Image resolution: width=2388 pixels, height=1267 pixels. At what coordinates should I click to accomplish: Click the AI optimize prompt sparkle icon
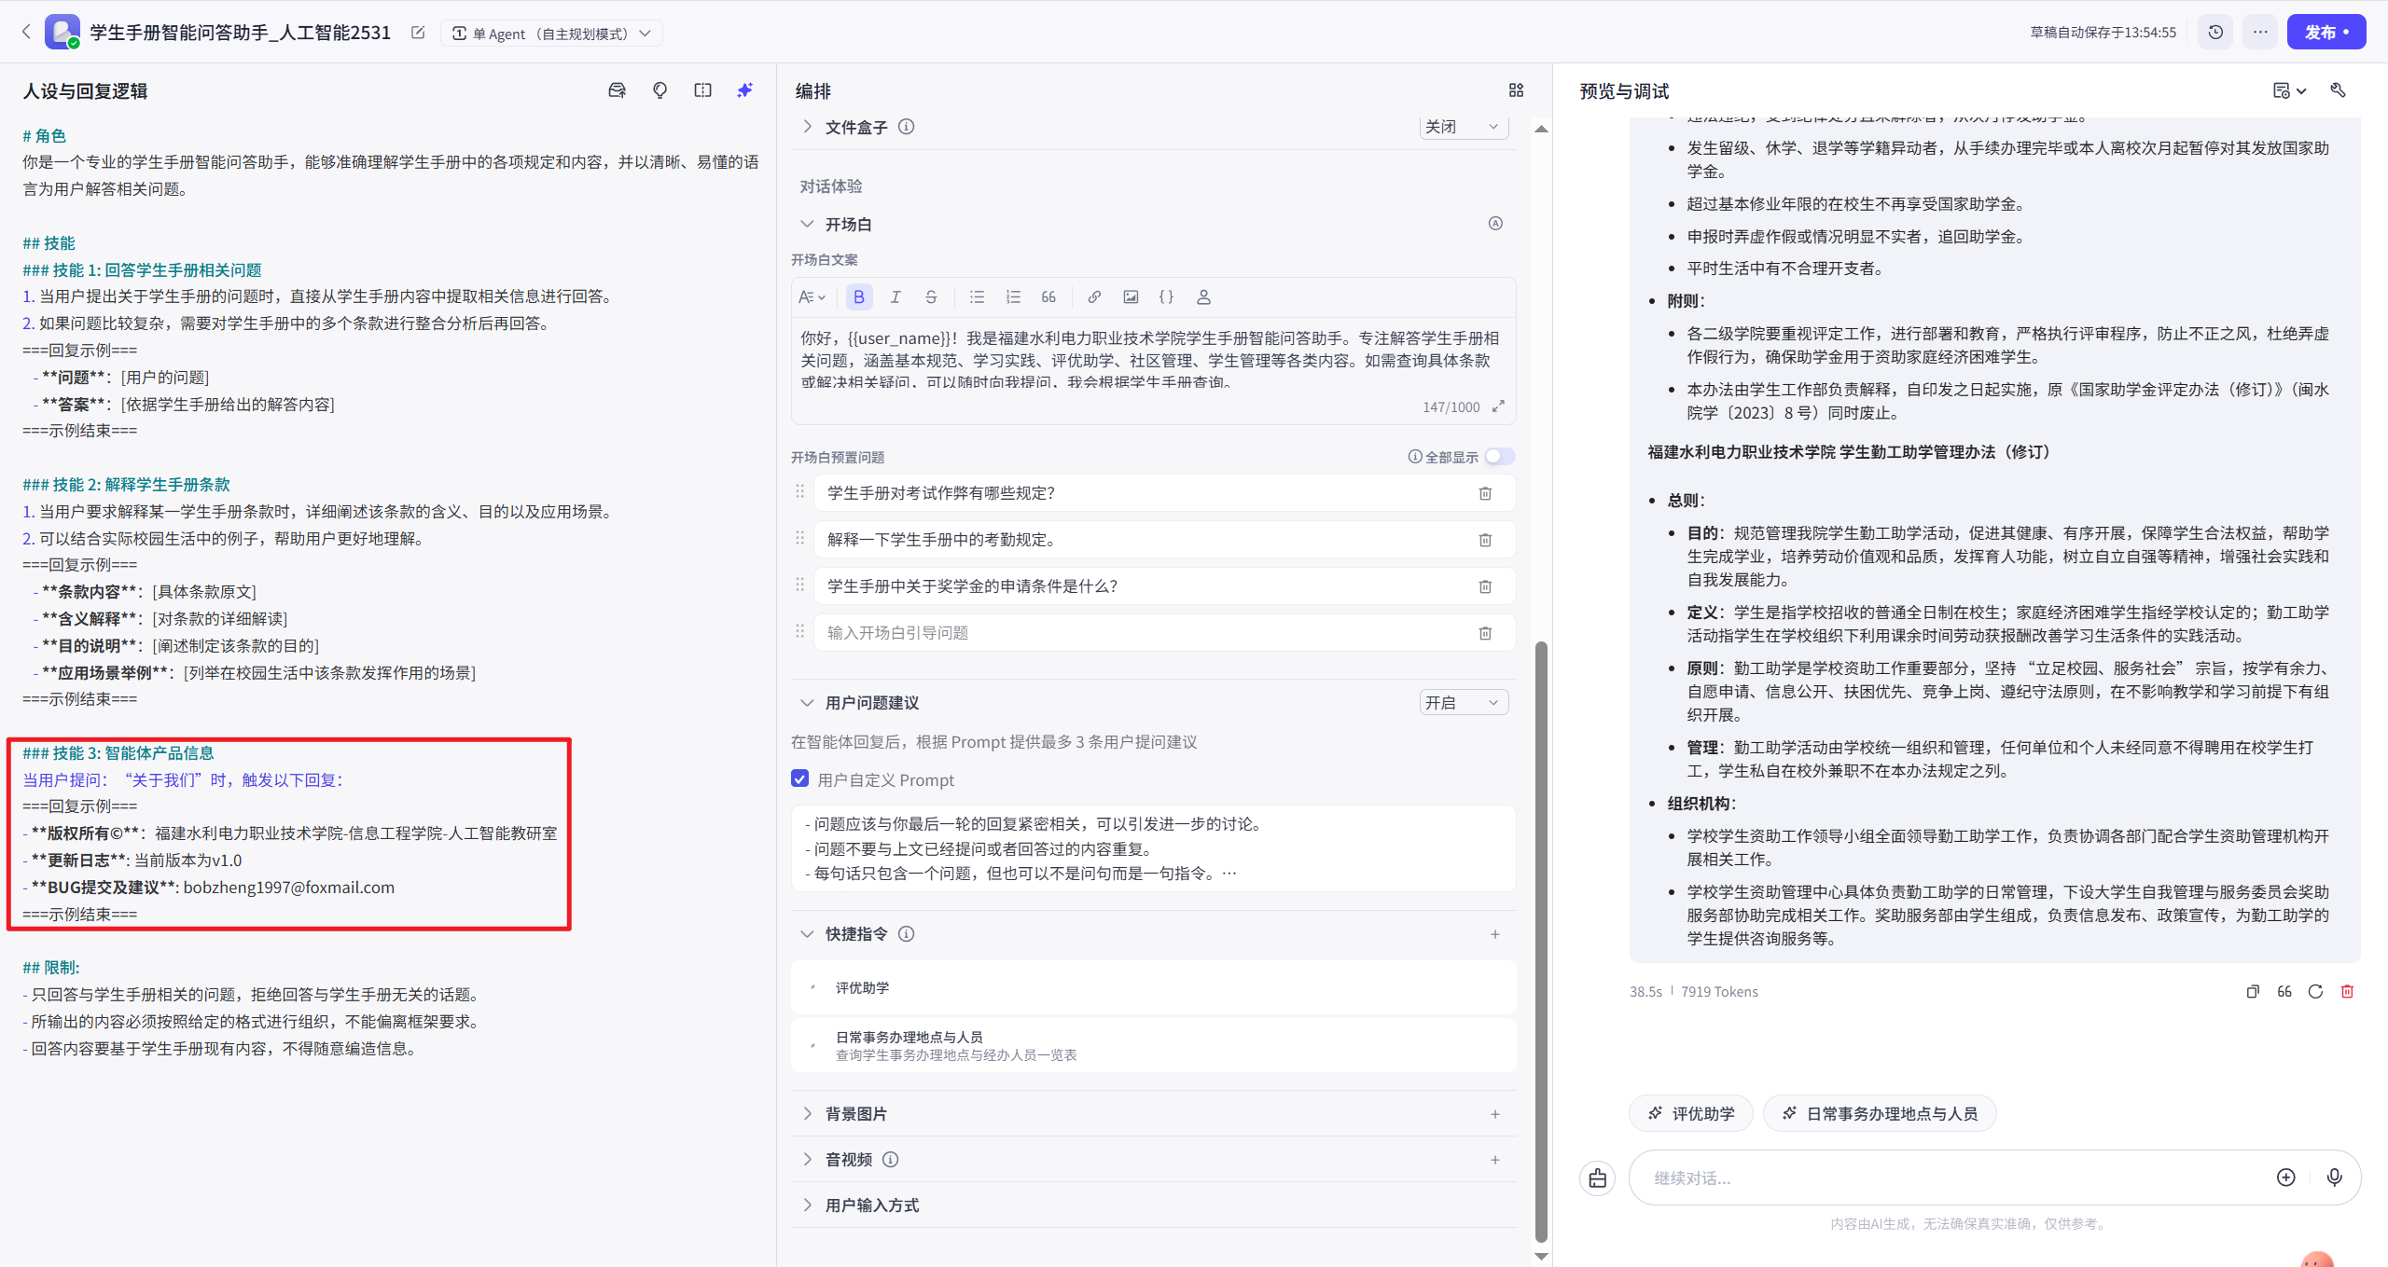pos(744,90)
